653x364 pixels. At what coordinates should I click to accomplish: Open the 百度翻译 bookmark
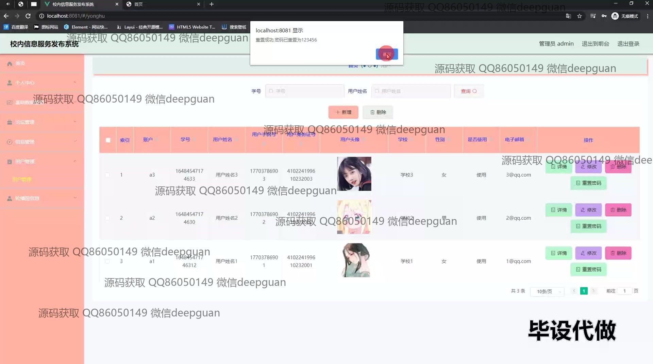point(16,27)
